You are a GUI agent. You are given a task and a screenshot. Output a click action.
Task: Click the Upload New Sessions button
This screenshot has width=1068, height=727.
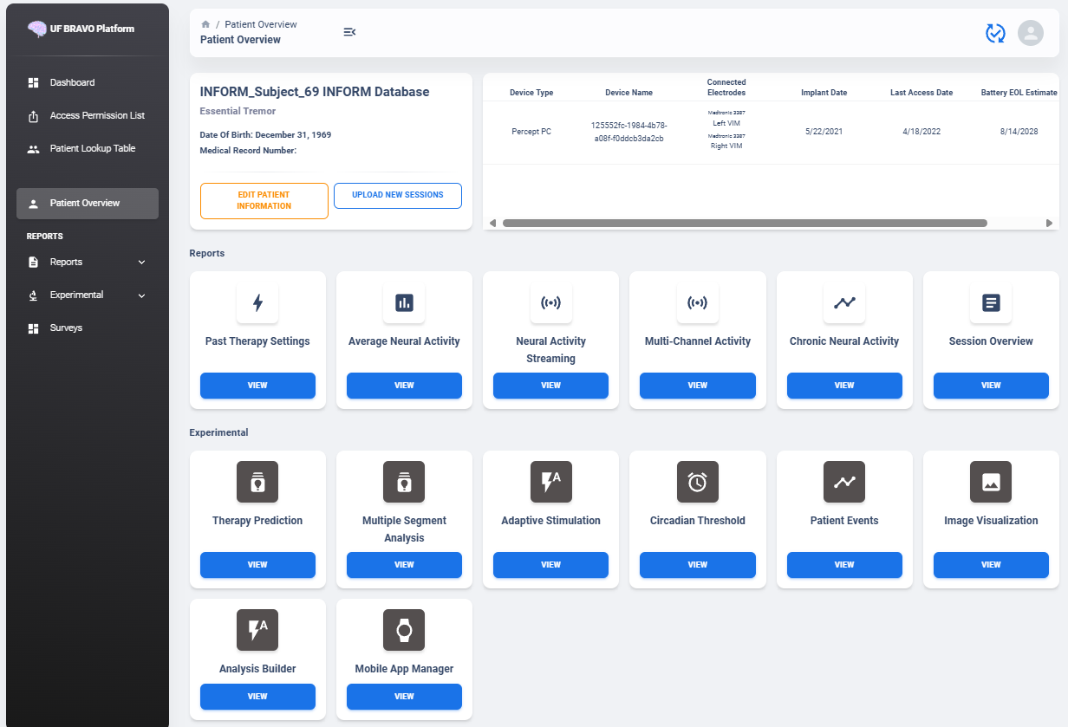click(x=398, y=196)
